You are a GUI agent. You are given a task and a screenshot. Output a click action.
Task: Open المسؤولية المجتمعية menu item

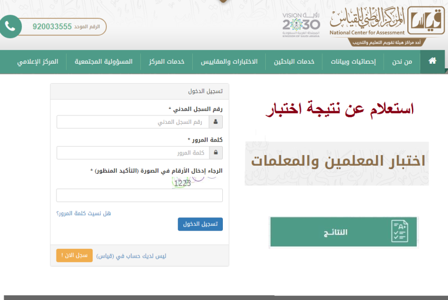[103, 62]
